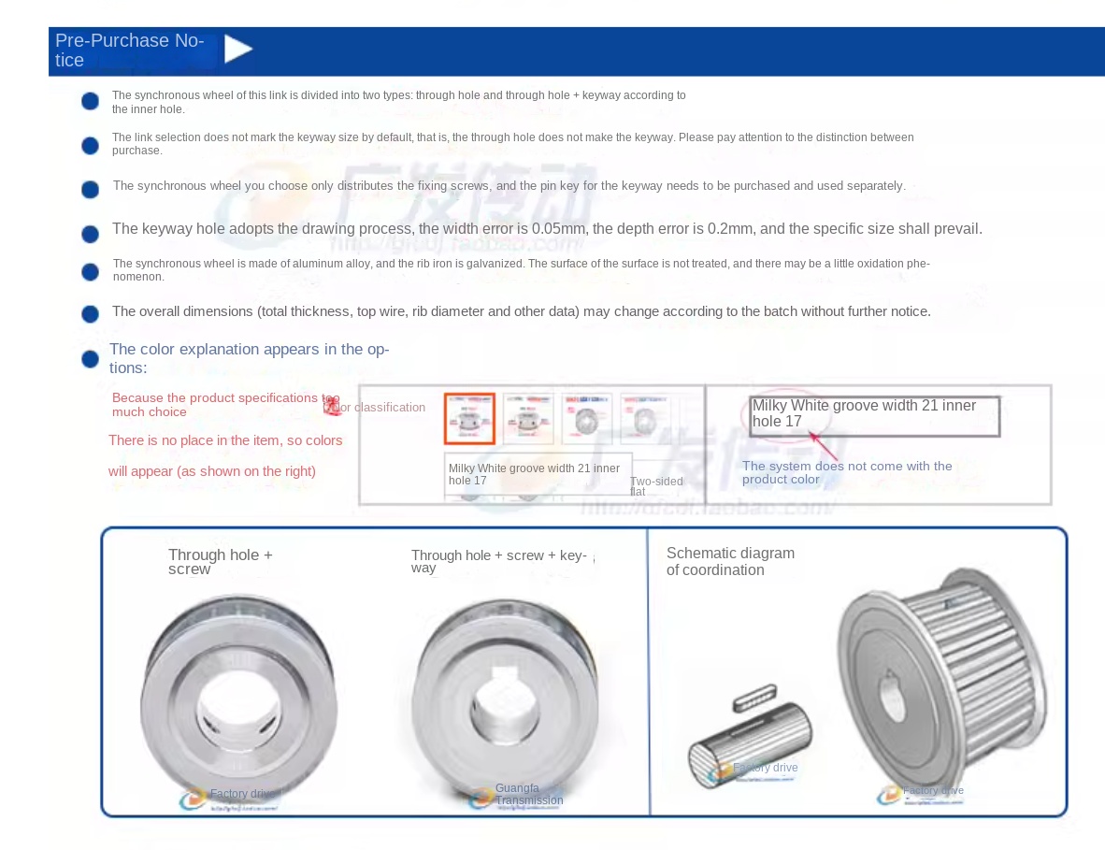Click the Through hole + screw pulley image
The image size is (1105, 850).
pos(238,701)
